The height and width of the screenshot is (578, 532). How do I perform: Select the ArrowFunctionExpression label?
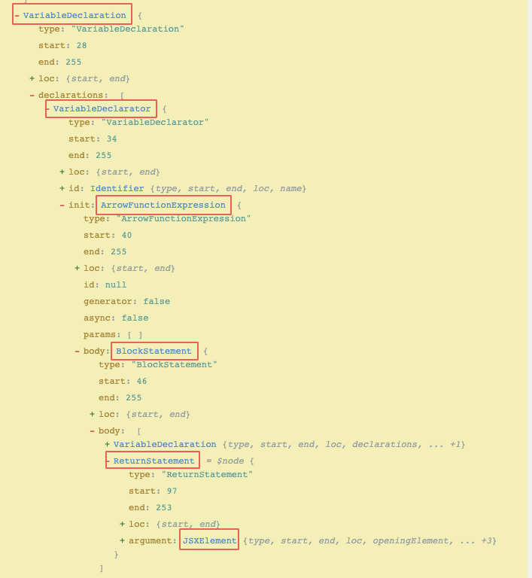163,205
